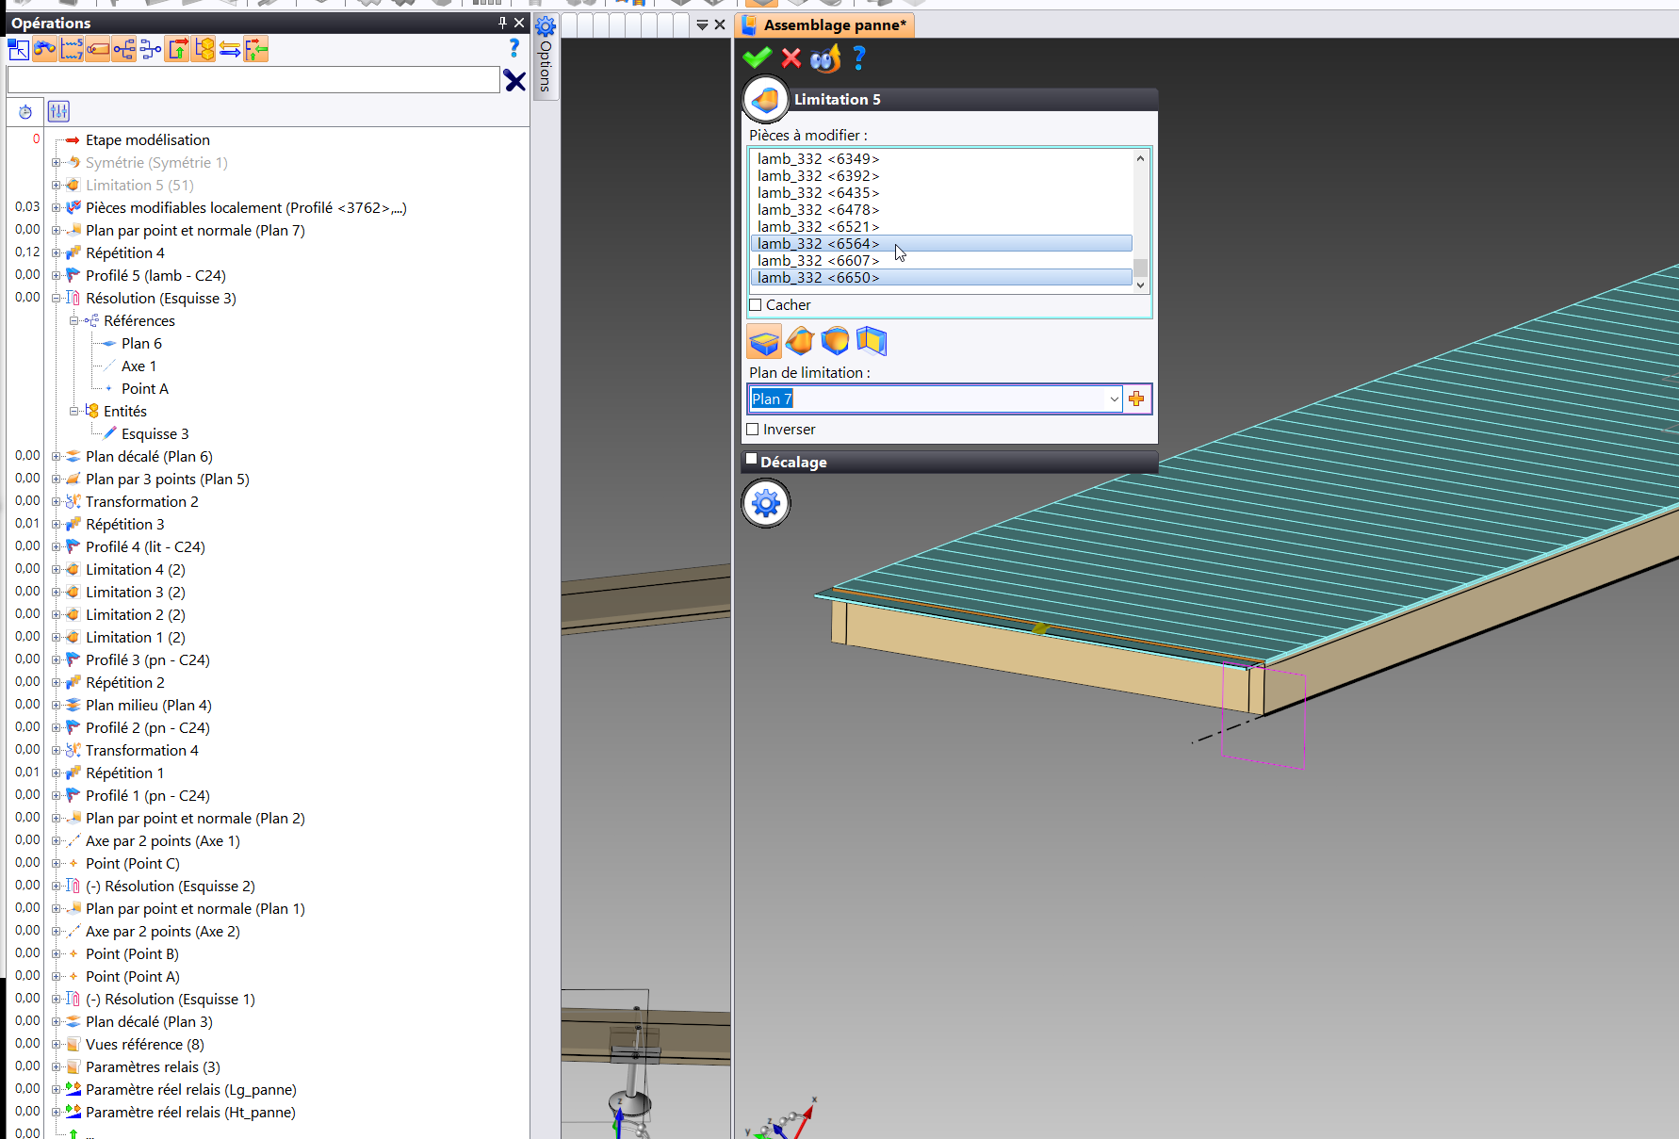The height and width of the screenshot is (1139, 1679).
Task: Pin the Opérations panel
Action: pyautogui.click(x=502, y=23)
